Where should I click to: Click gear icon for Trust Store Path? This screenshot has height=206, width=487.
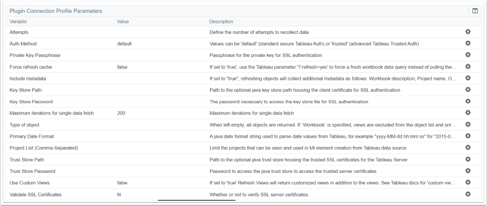tap(468, 159)
